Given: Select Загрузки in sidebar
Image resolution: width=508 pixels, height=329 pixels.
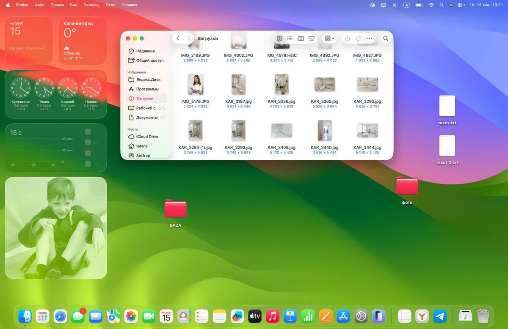Looking at the screenshot, I should (x=147, y=99).
